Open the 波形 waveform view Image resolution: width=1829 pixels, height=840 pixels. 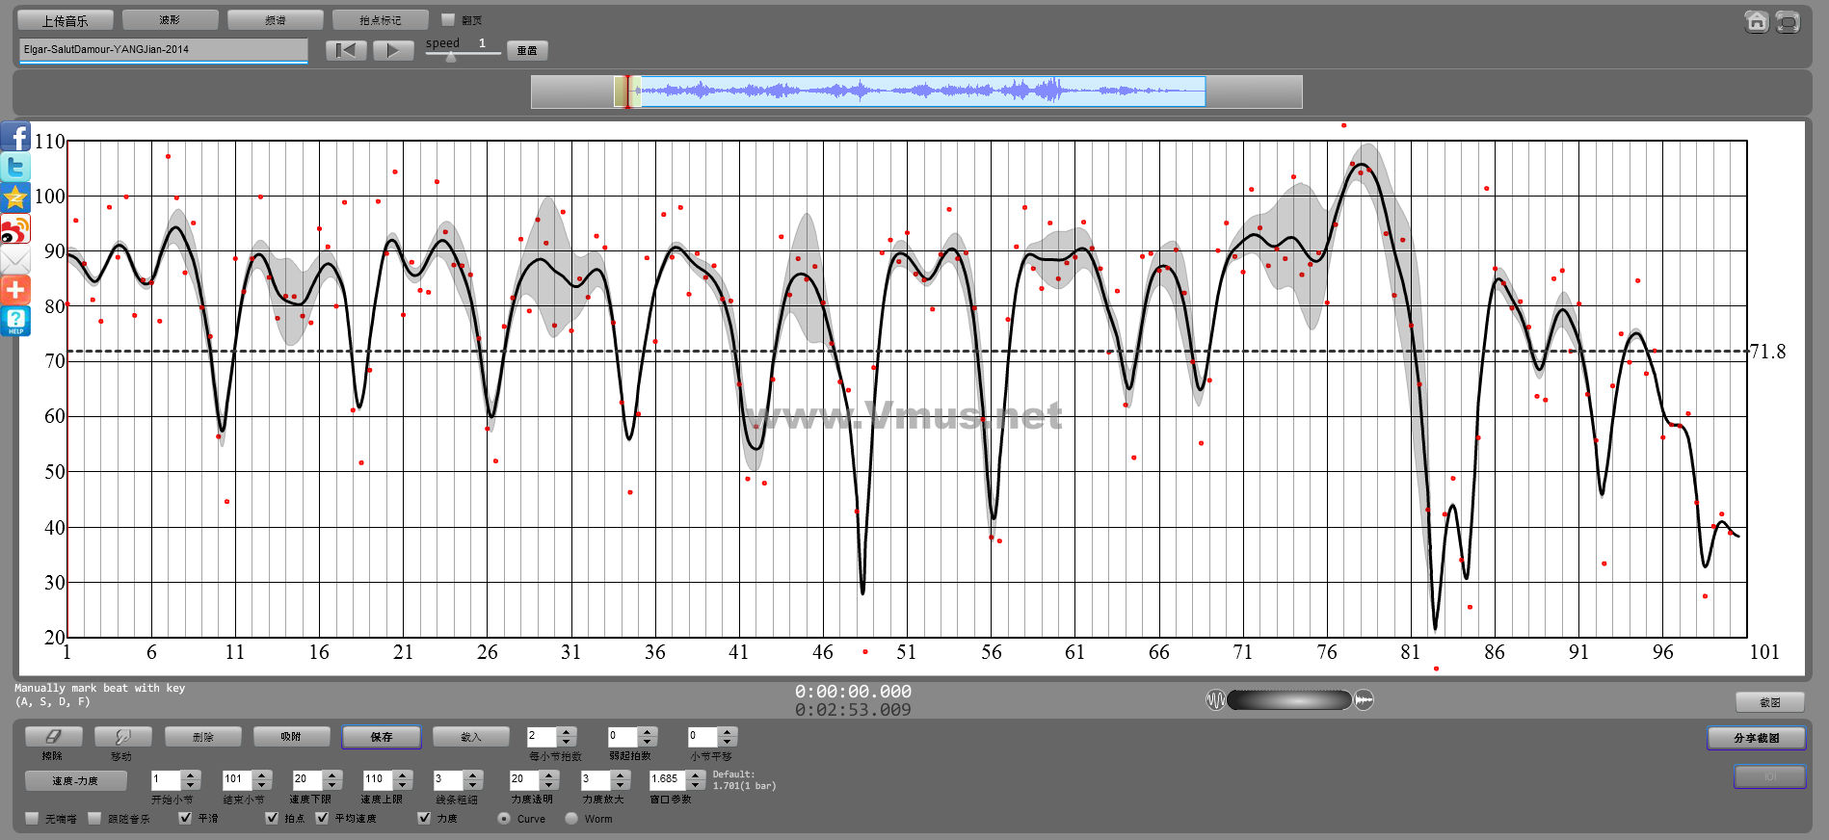pos(170,20)
